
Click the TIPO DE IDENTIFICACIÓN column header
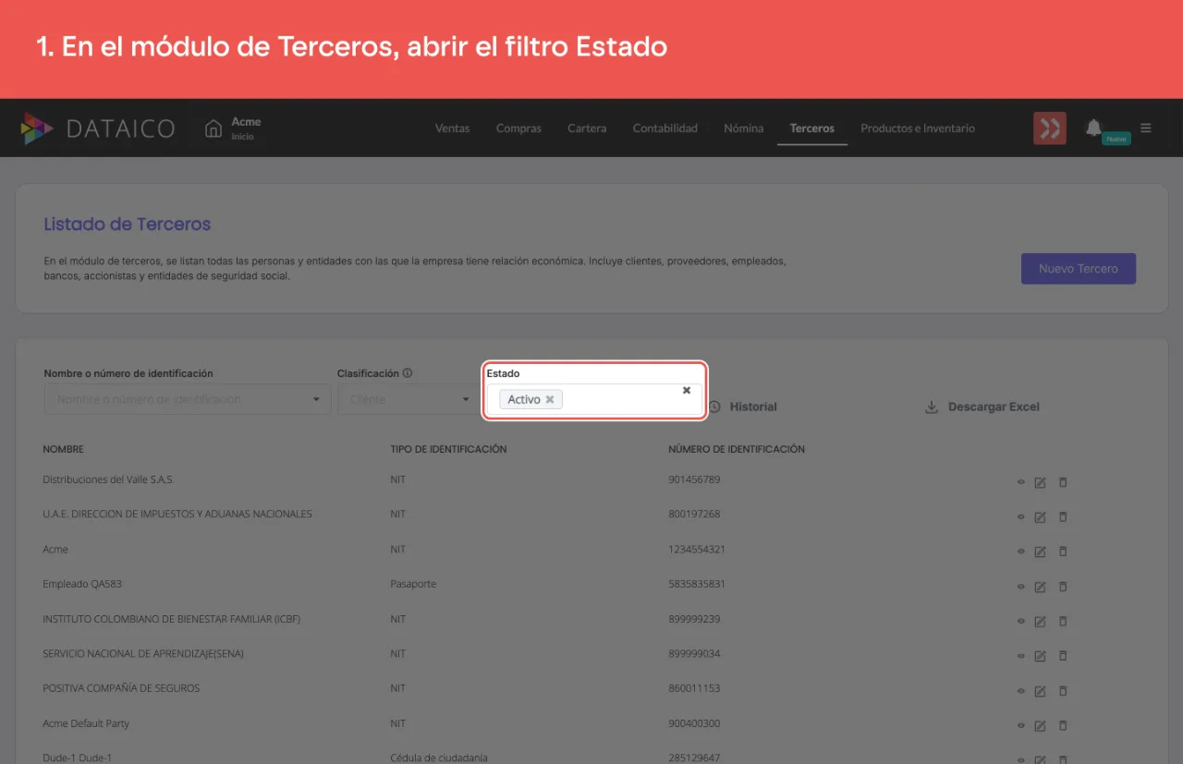pyautogui.click(x=448, y=449)
